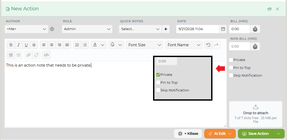Open the Font Size dropdown
The width and height of the screenshot is (287, 140).
144,45
